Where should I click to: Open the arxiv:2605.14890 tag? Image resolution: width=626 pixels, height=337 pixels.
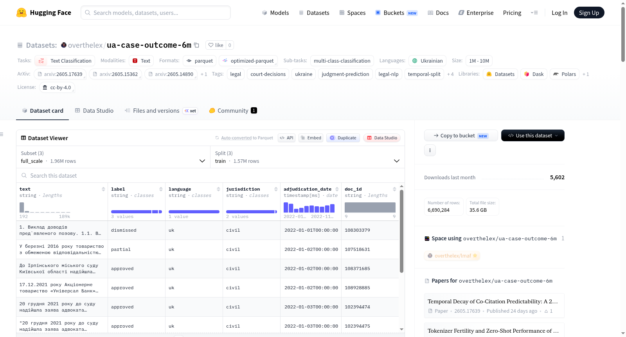click(x=171, y=74)
